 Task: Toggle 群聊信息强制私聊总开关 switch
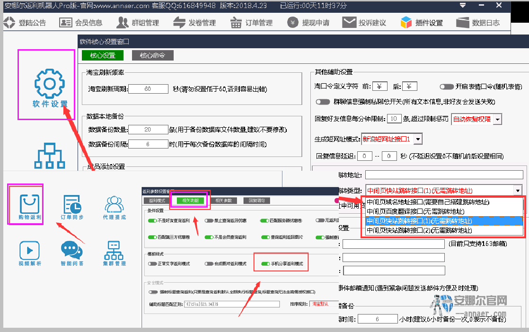[323, 102]
